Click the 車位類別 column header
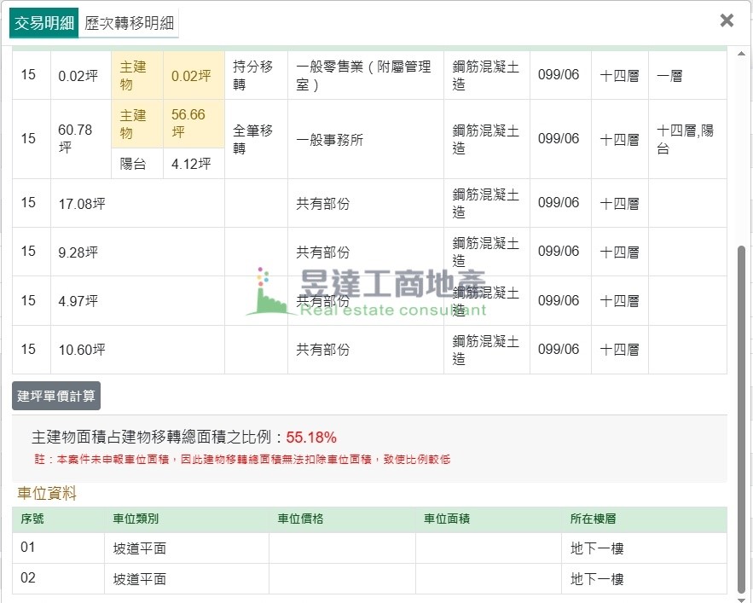 coord(136,519)
